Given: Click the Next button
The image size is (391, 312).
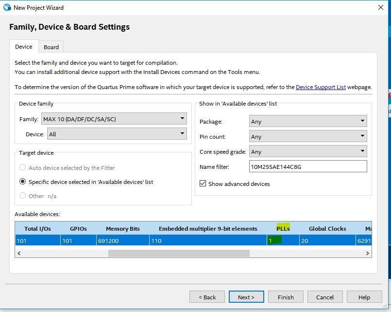Looking at the screenshot, I should pyautogui.click(x=246, y=297).
